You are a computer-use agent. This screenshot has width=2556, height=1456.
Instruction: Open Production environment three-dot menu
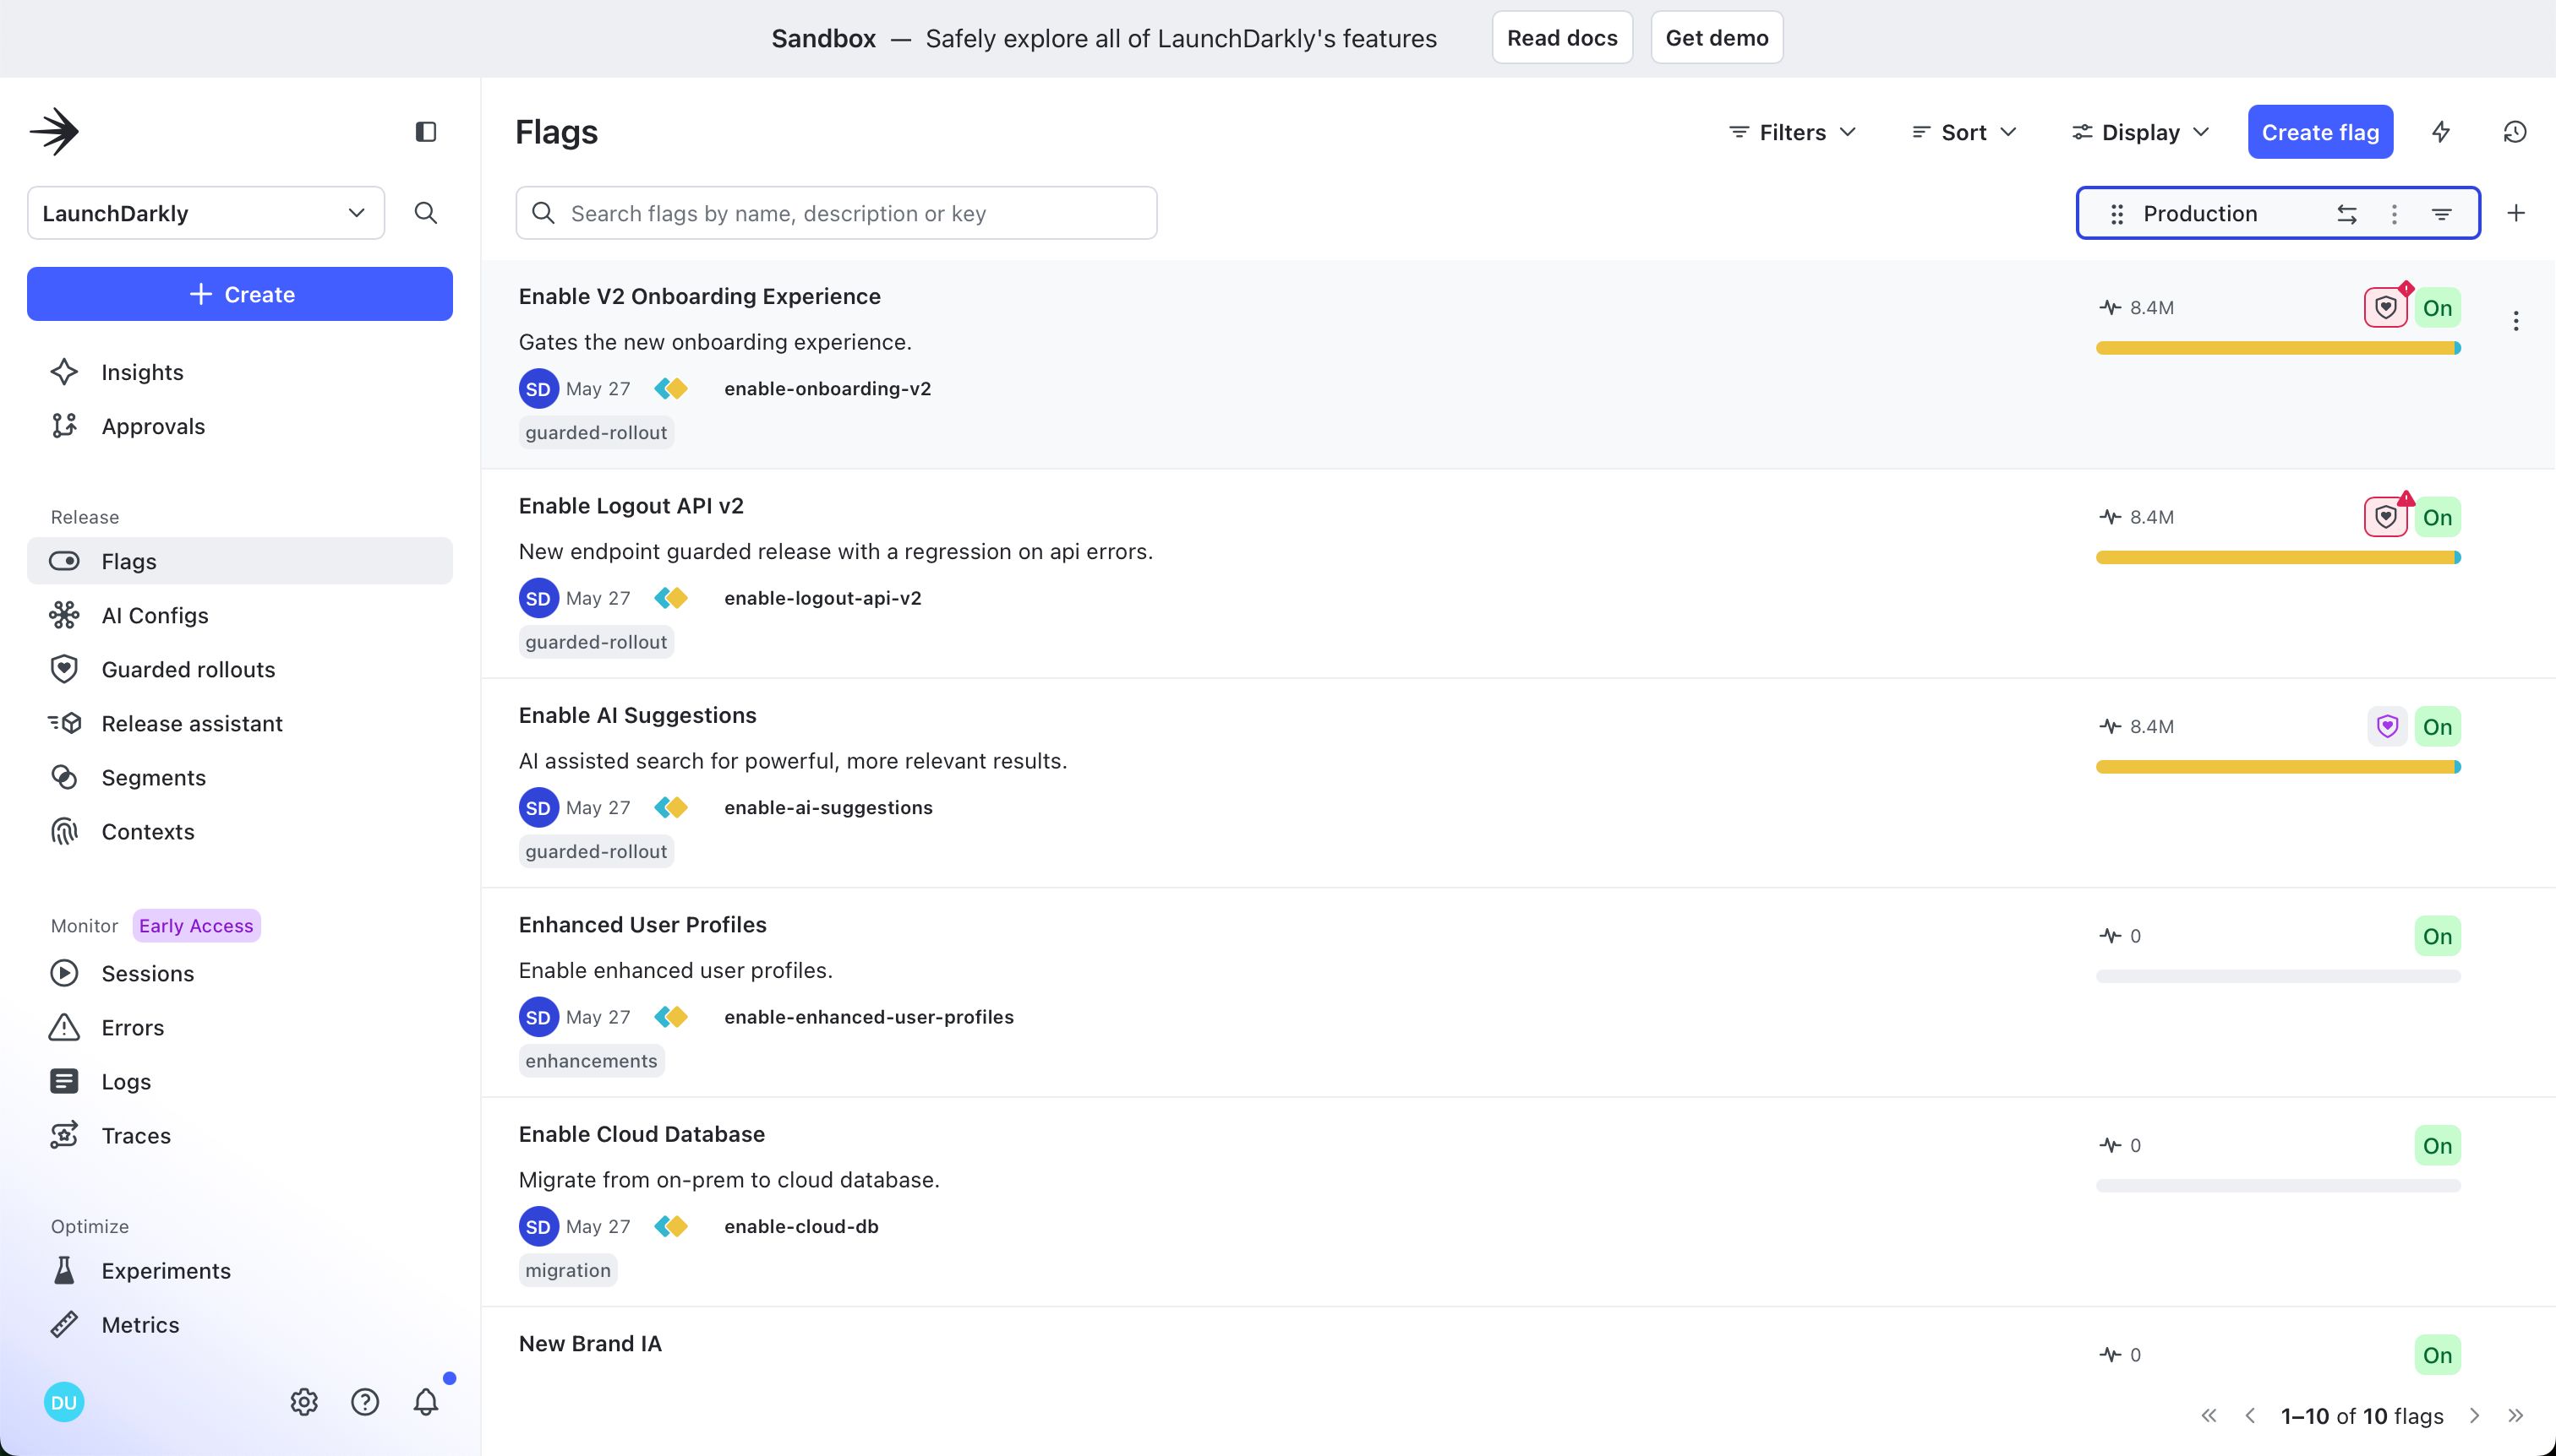2394,214
